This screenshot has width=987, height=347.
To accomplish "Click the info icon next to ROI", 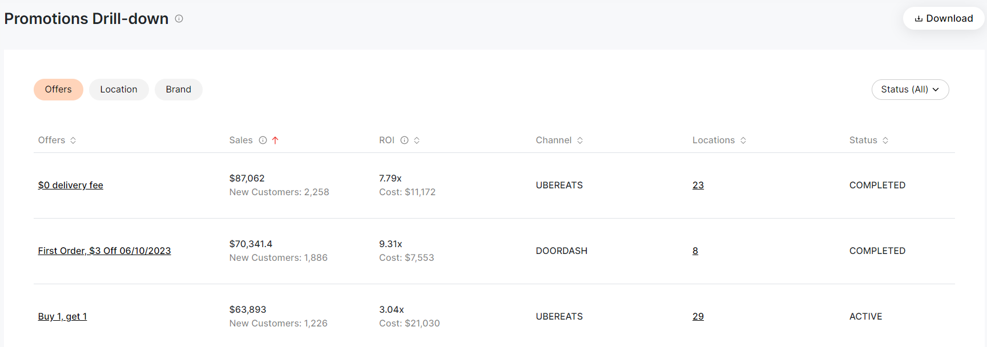I will pyautogui.click(x=404, y=140).
